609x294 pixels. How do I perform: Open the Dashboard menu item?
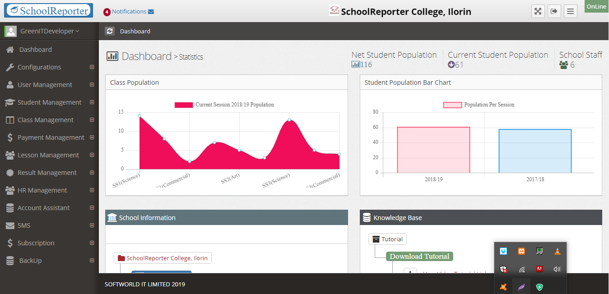pos(49,50)
